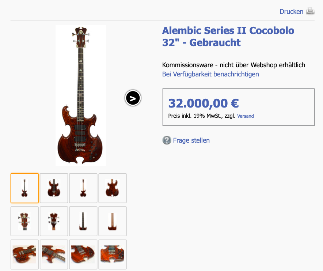
Task: Click the Frage stellen link
Action: [x=191, y=140]
